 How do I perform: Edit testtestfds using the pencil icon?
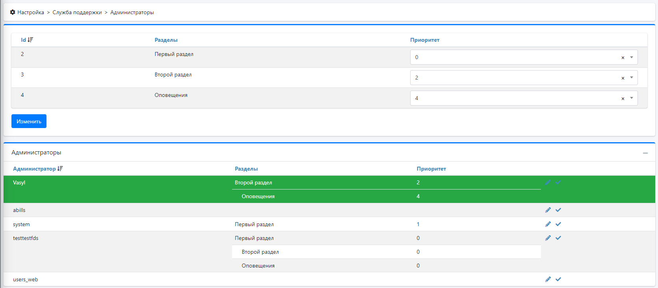pyautogui.click(x=548, y=238)
